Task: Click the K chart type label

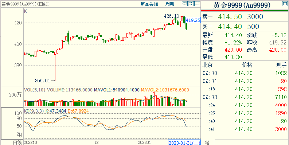Action: 26,11
